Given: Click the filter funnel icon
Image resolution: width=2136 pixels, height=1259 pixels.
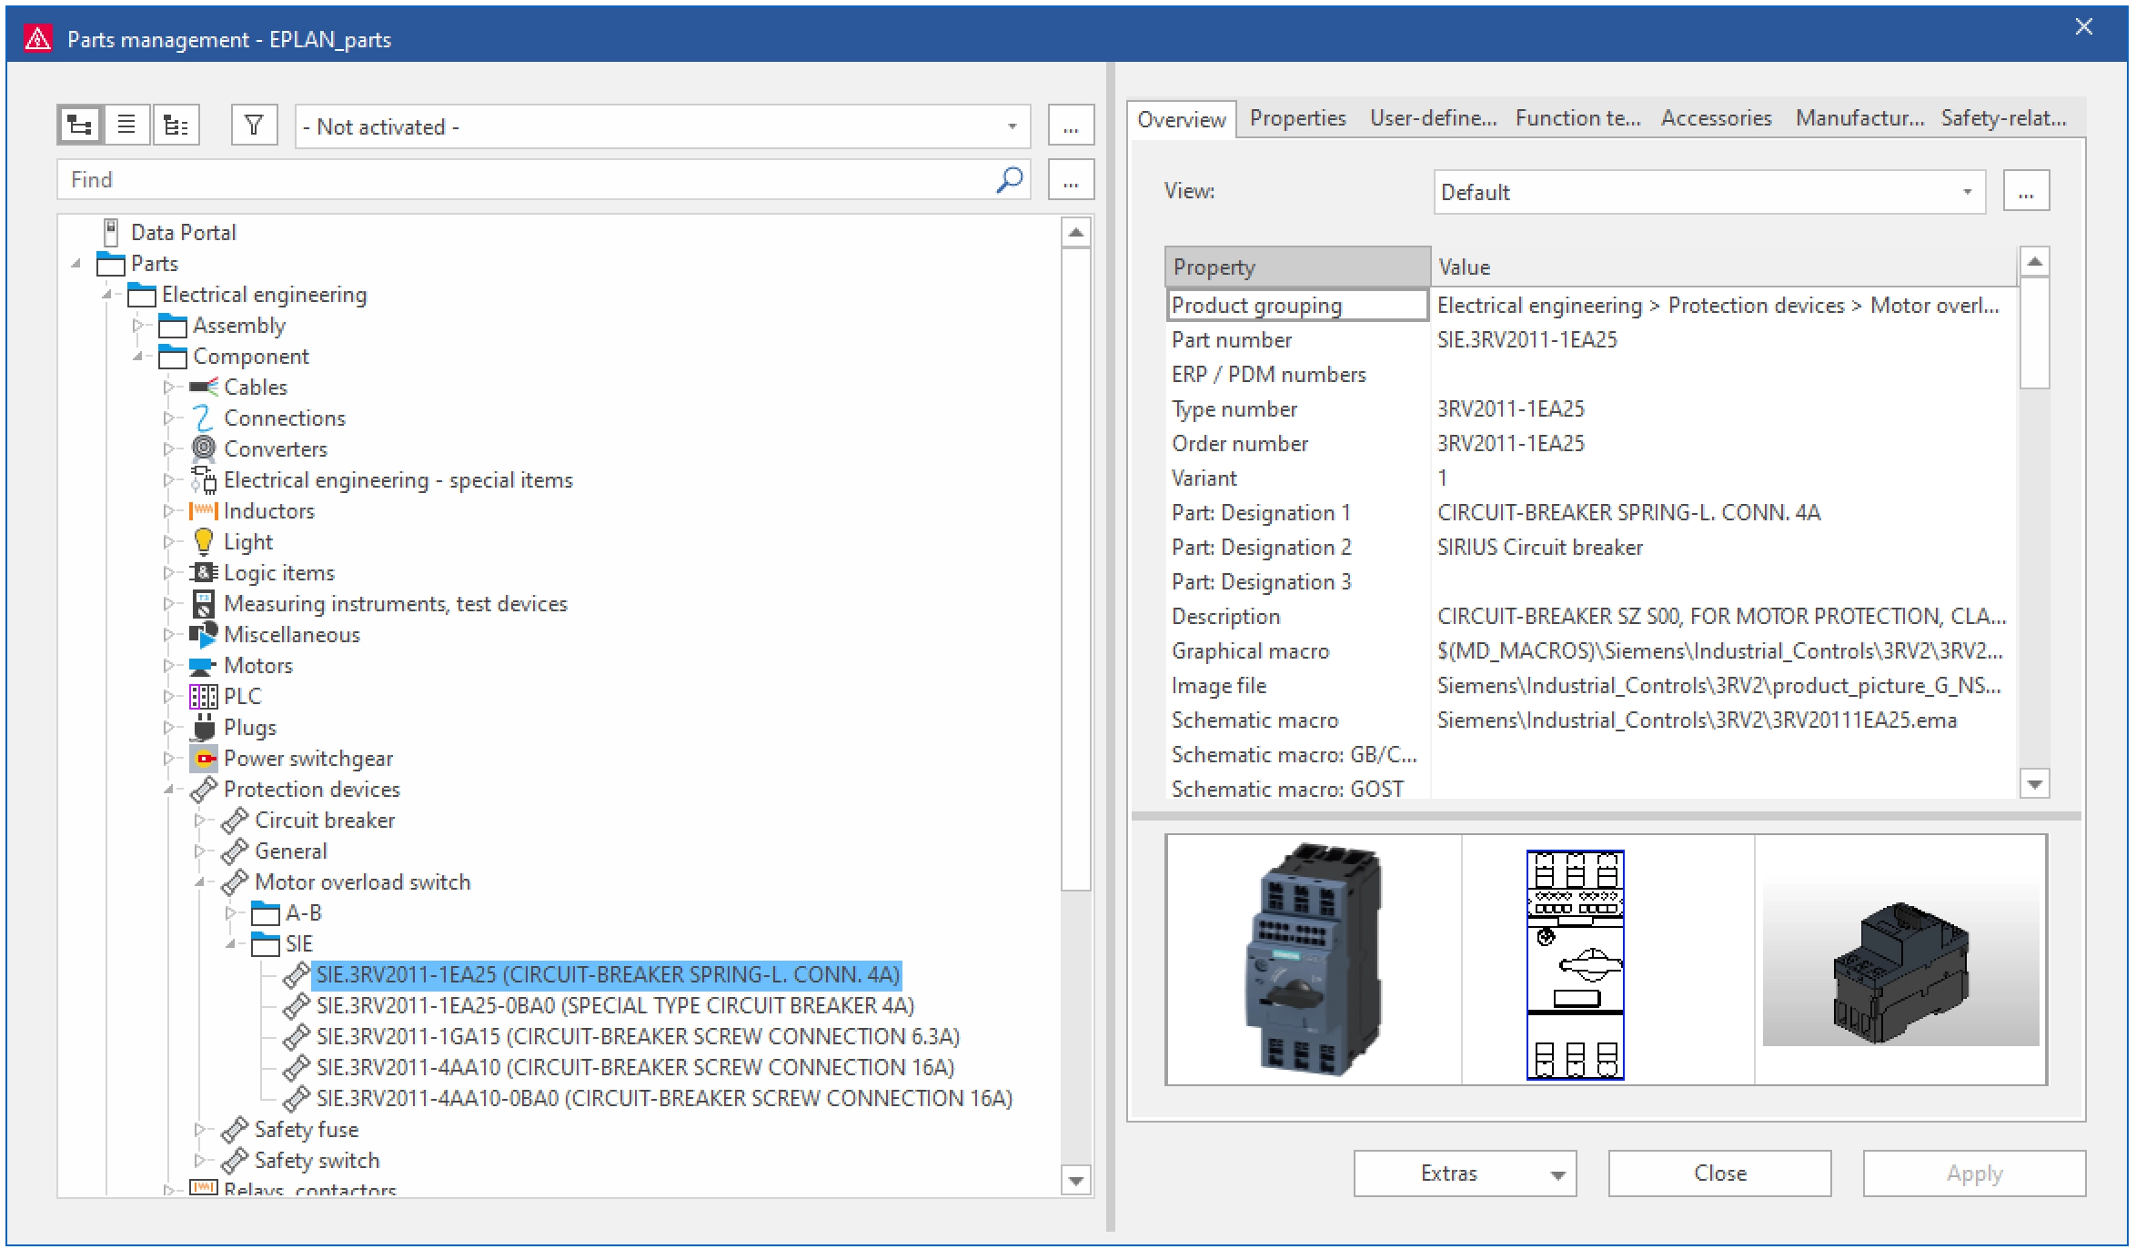Looking at the screenshot, I should pos(254,125).
